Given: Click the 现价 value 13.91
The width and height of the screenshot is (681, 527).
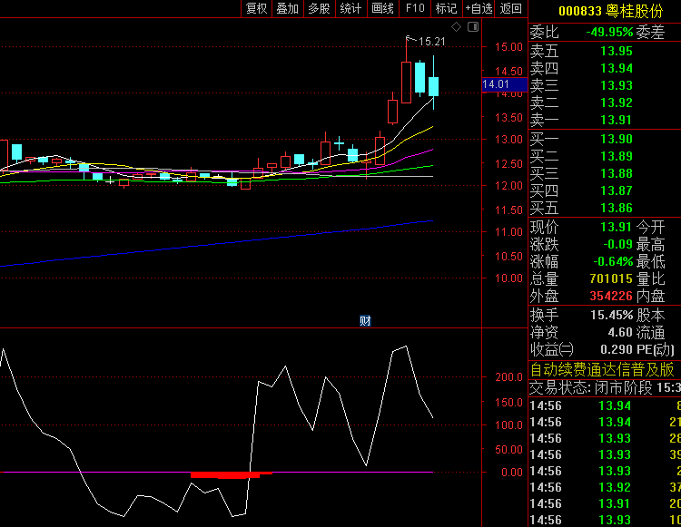Looking at the screenshot, I should pos(617,227).
